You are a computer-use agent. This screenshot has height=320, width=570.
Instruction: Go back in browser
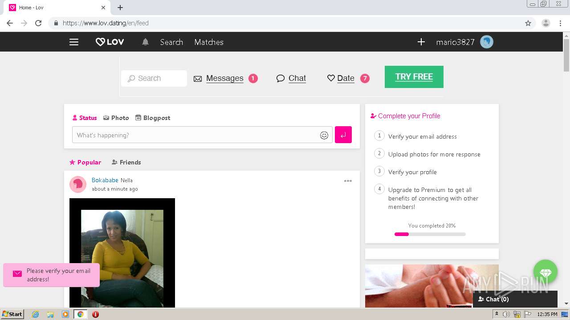click(9, 23)
